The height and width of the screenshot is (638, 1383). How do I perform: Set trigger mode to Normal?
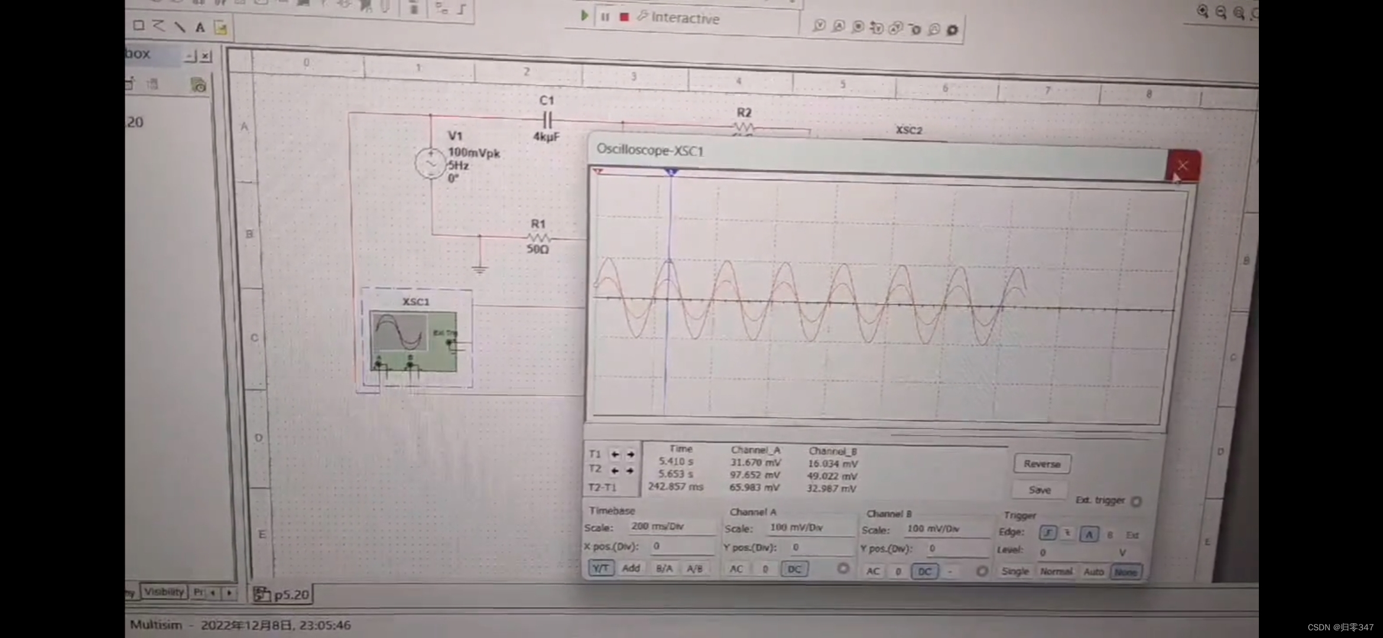[x=1056, y=571]
